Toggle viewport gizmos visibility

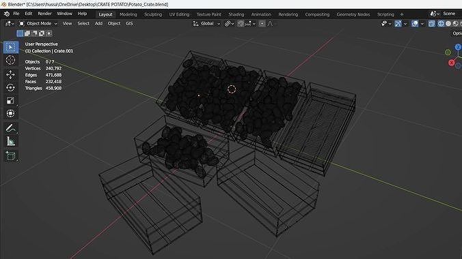point(398,24)
